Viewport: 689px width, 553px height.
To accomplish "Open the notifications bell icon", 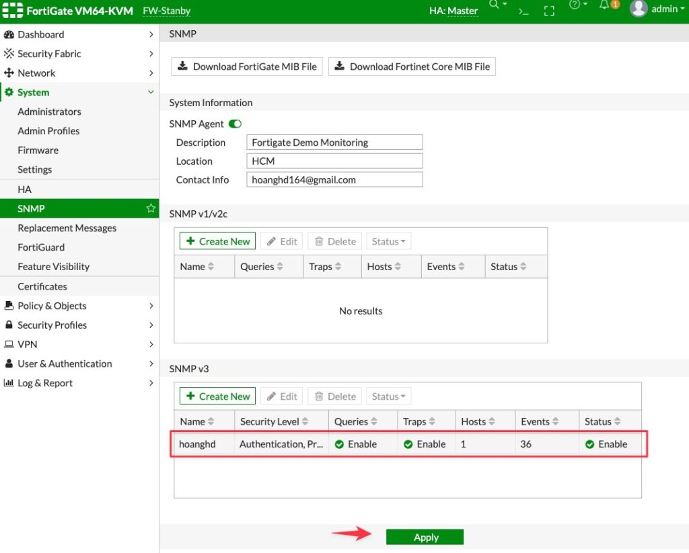I will [x=605, y=5].
